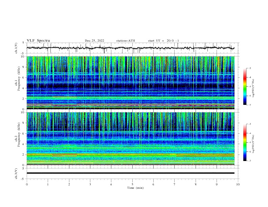Click the time axis tick label "7"
Image resolution: width=268 pixels, height=207 pixels.
coord(175,184)
